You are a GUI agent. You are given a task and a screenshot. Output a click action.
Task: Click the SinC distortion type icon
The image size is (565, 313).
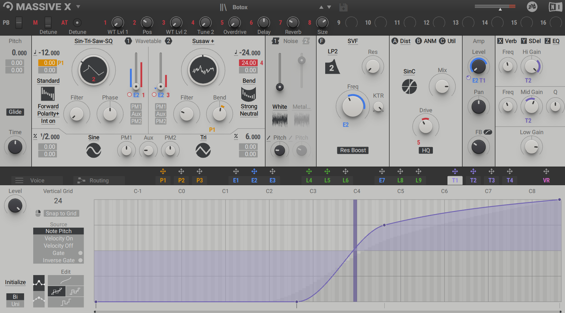pyautogui.click(x=409, y=86)
